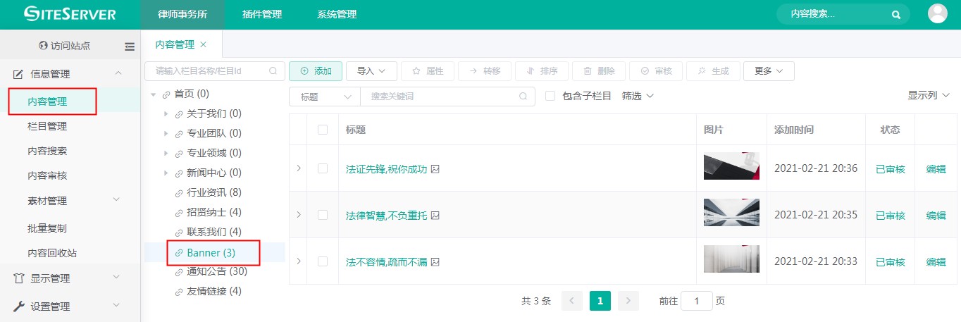Image resolution: width=961 pixels, height=322 pixels.
Task: Click the search icon in channel name field
Action: click(273, 71)
